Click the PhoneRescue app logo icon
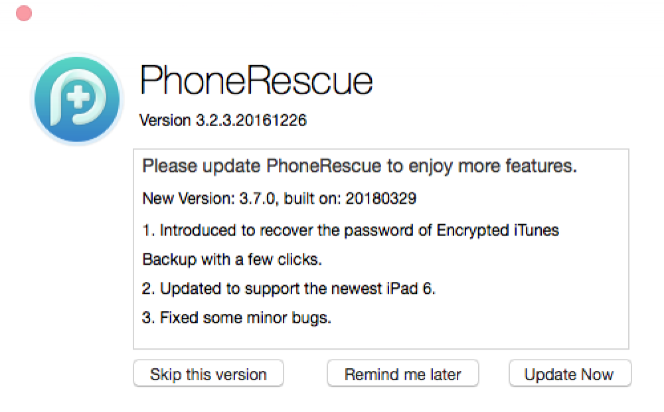 [77, 99]
